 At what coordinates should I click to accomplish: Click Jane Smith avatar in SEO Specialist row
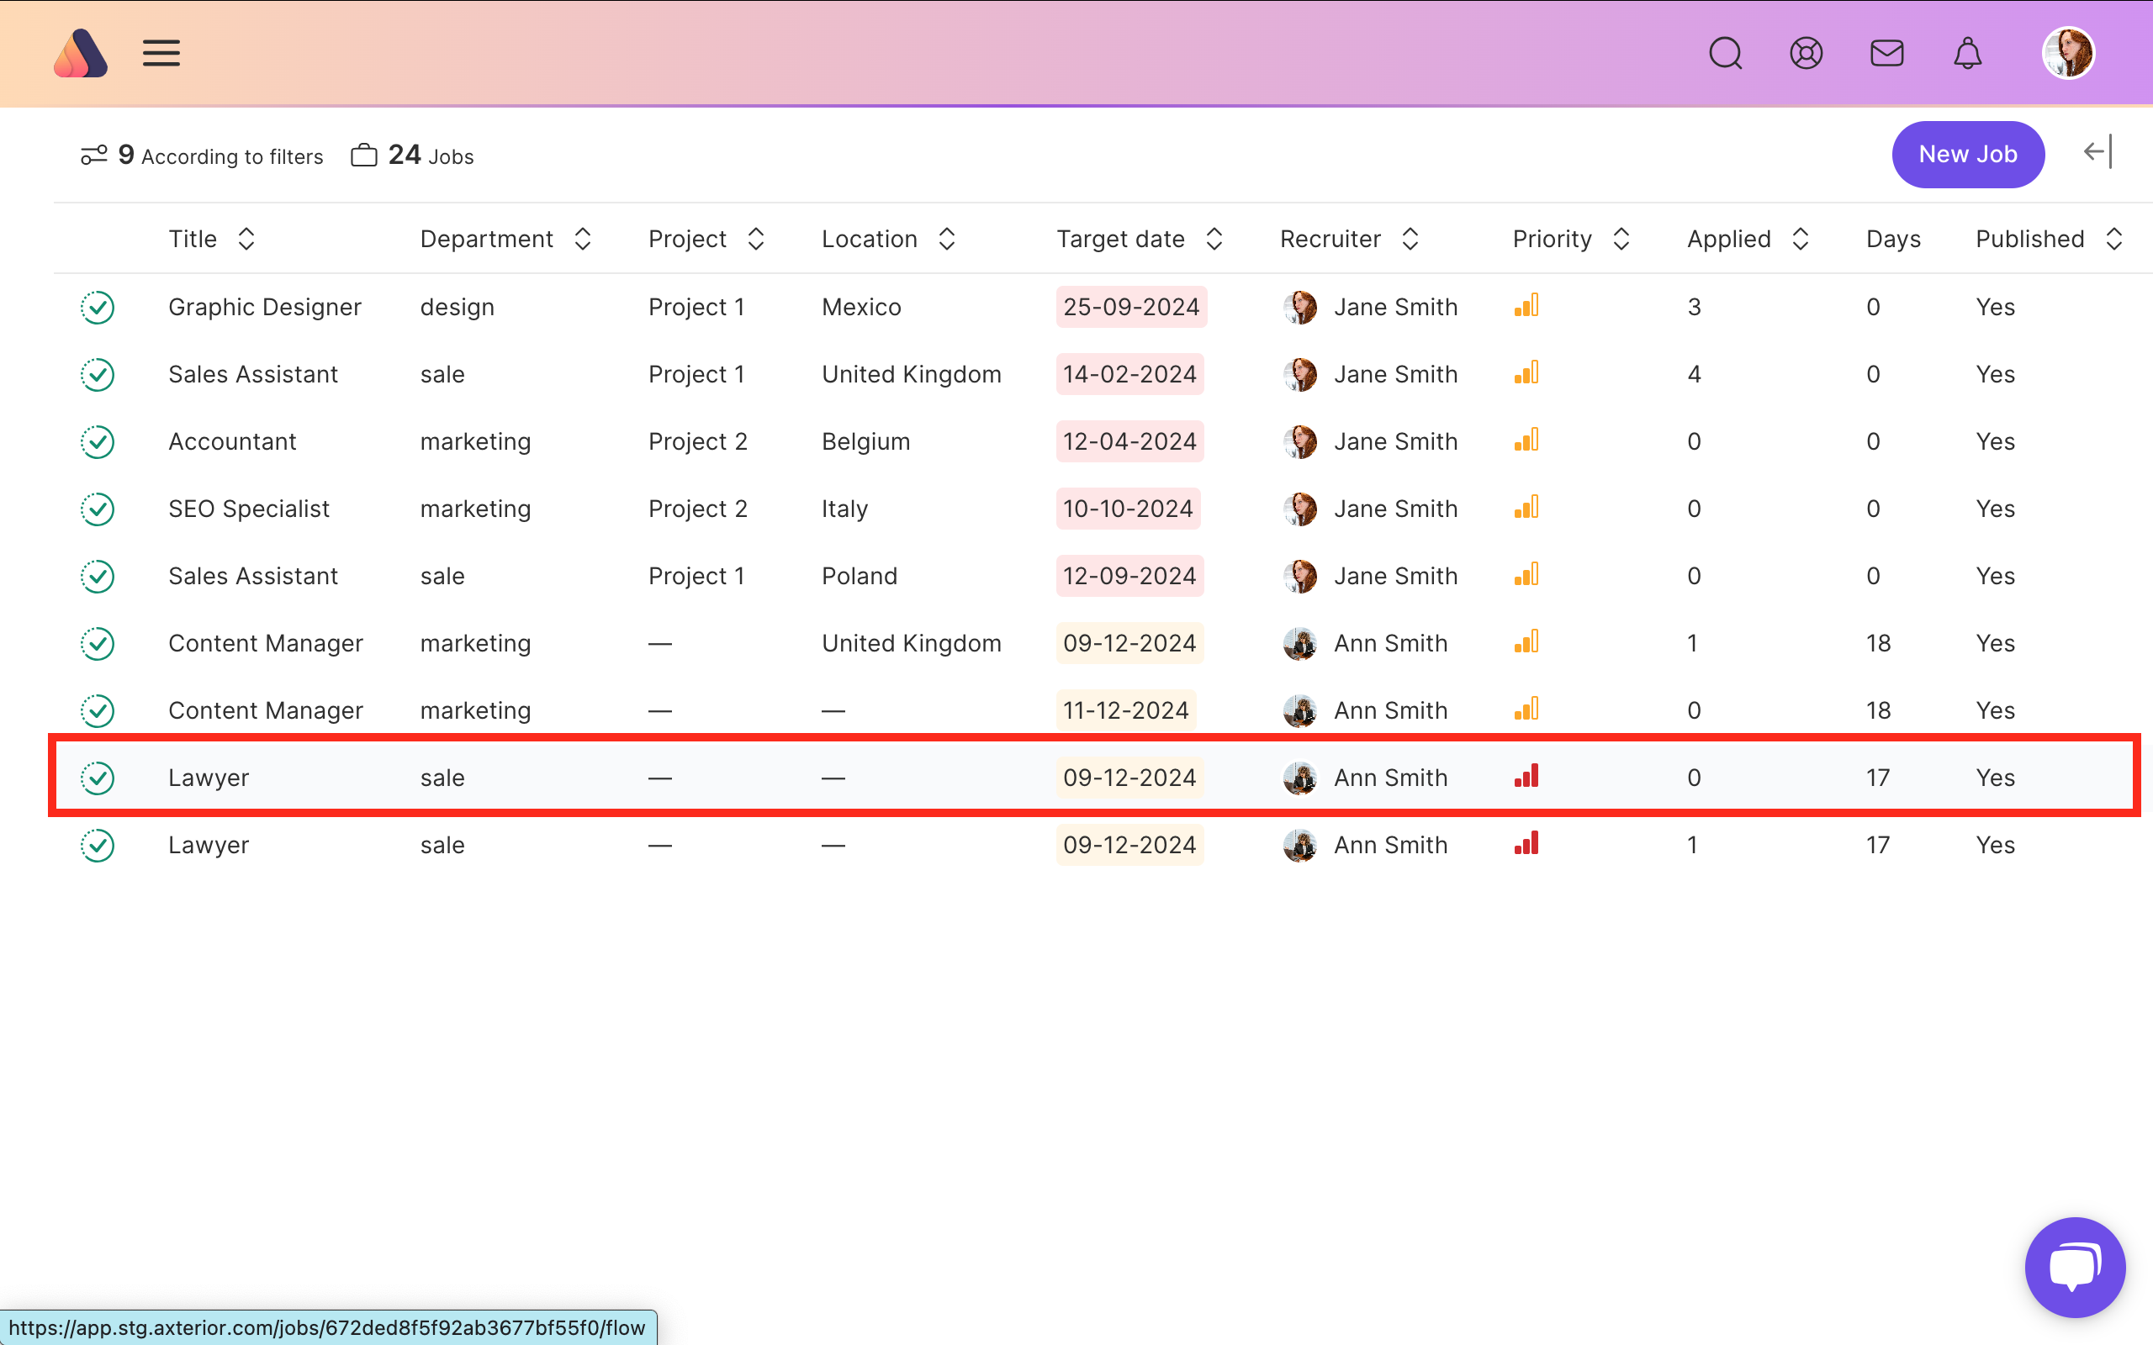1300,509
